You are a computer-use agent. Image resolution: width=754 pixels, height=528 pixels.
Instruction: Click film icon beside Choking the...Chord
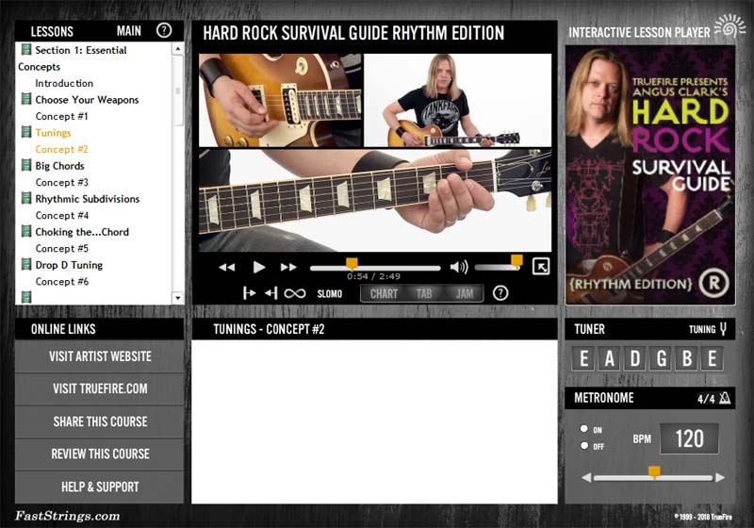click(x=26, y=231)
